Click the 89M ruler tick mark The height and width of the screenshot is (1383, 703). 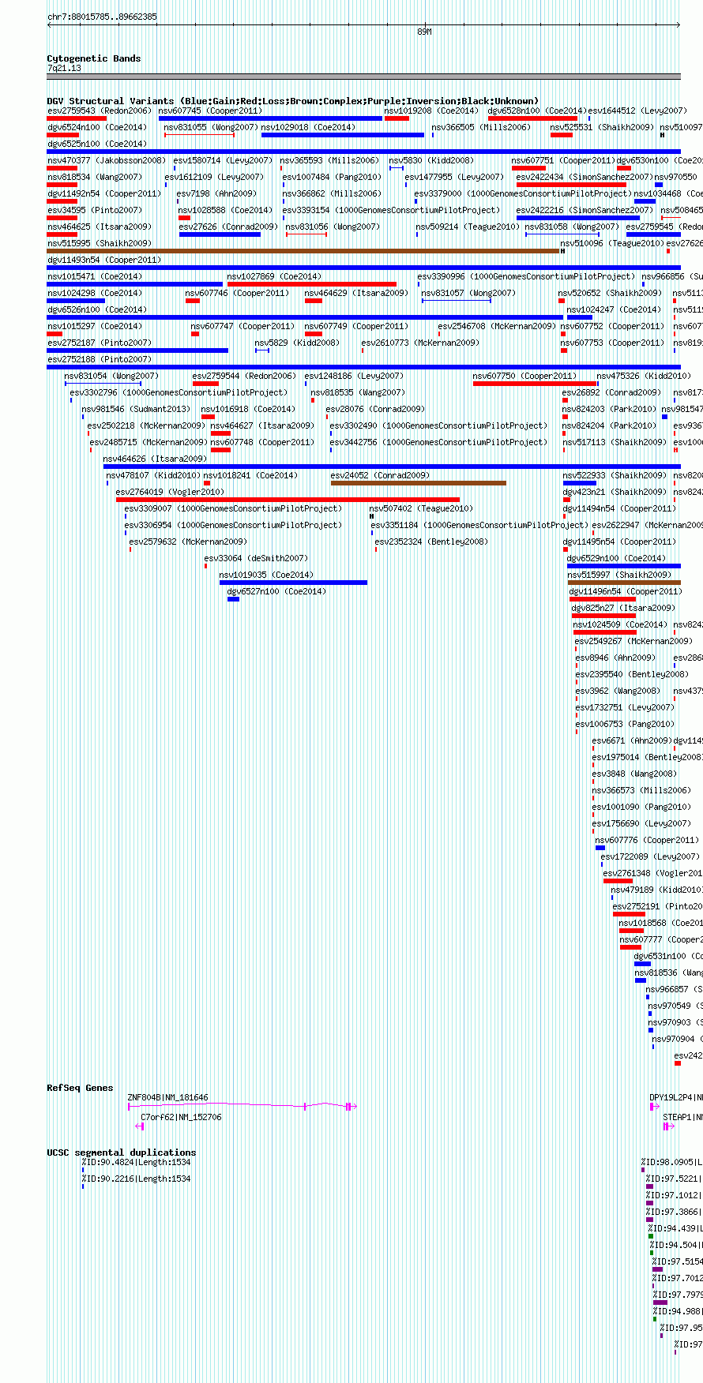[425, 31]
